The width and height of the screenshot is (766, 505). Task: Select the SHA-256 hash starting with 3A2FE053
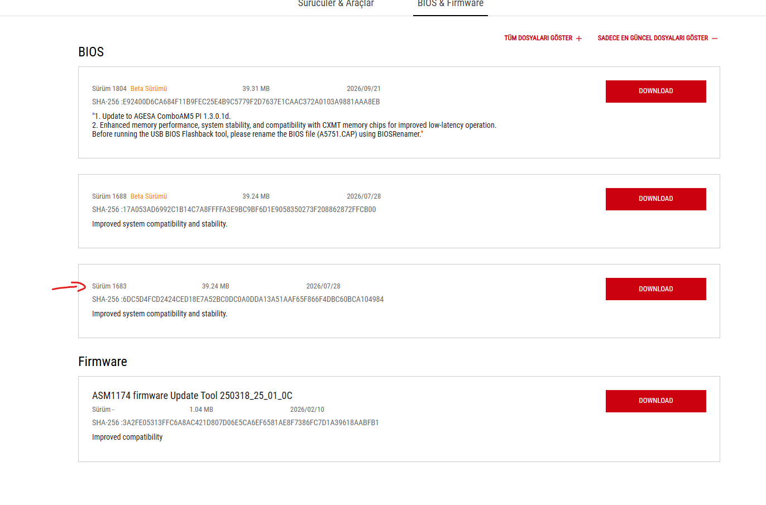[236, 423]
